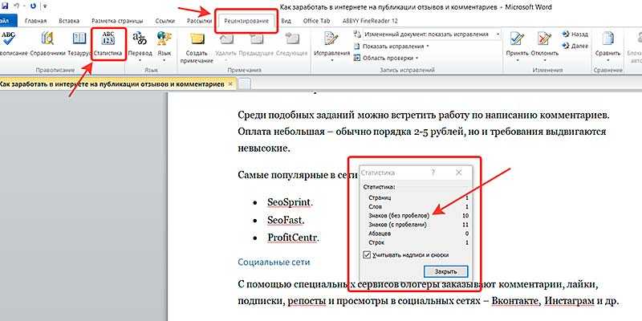Open the Тезаурус thesaurus
Screen dimensions: 642x321
pyautogui.click(x=79, y=45)
